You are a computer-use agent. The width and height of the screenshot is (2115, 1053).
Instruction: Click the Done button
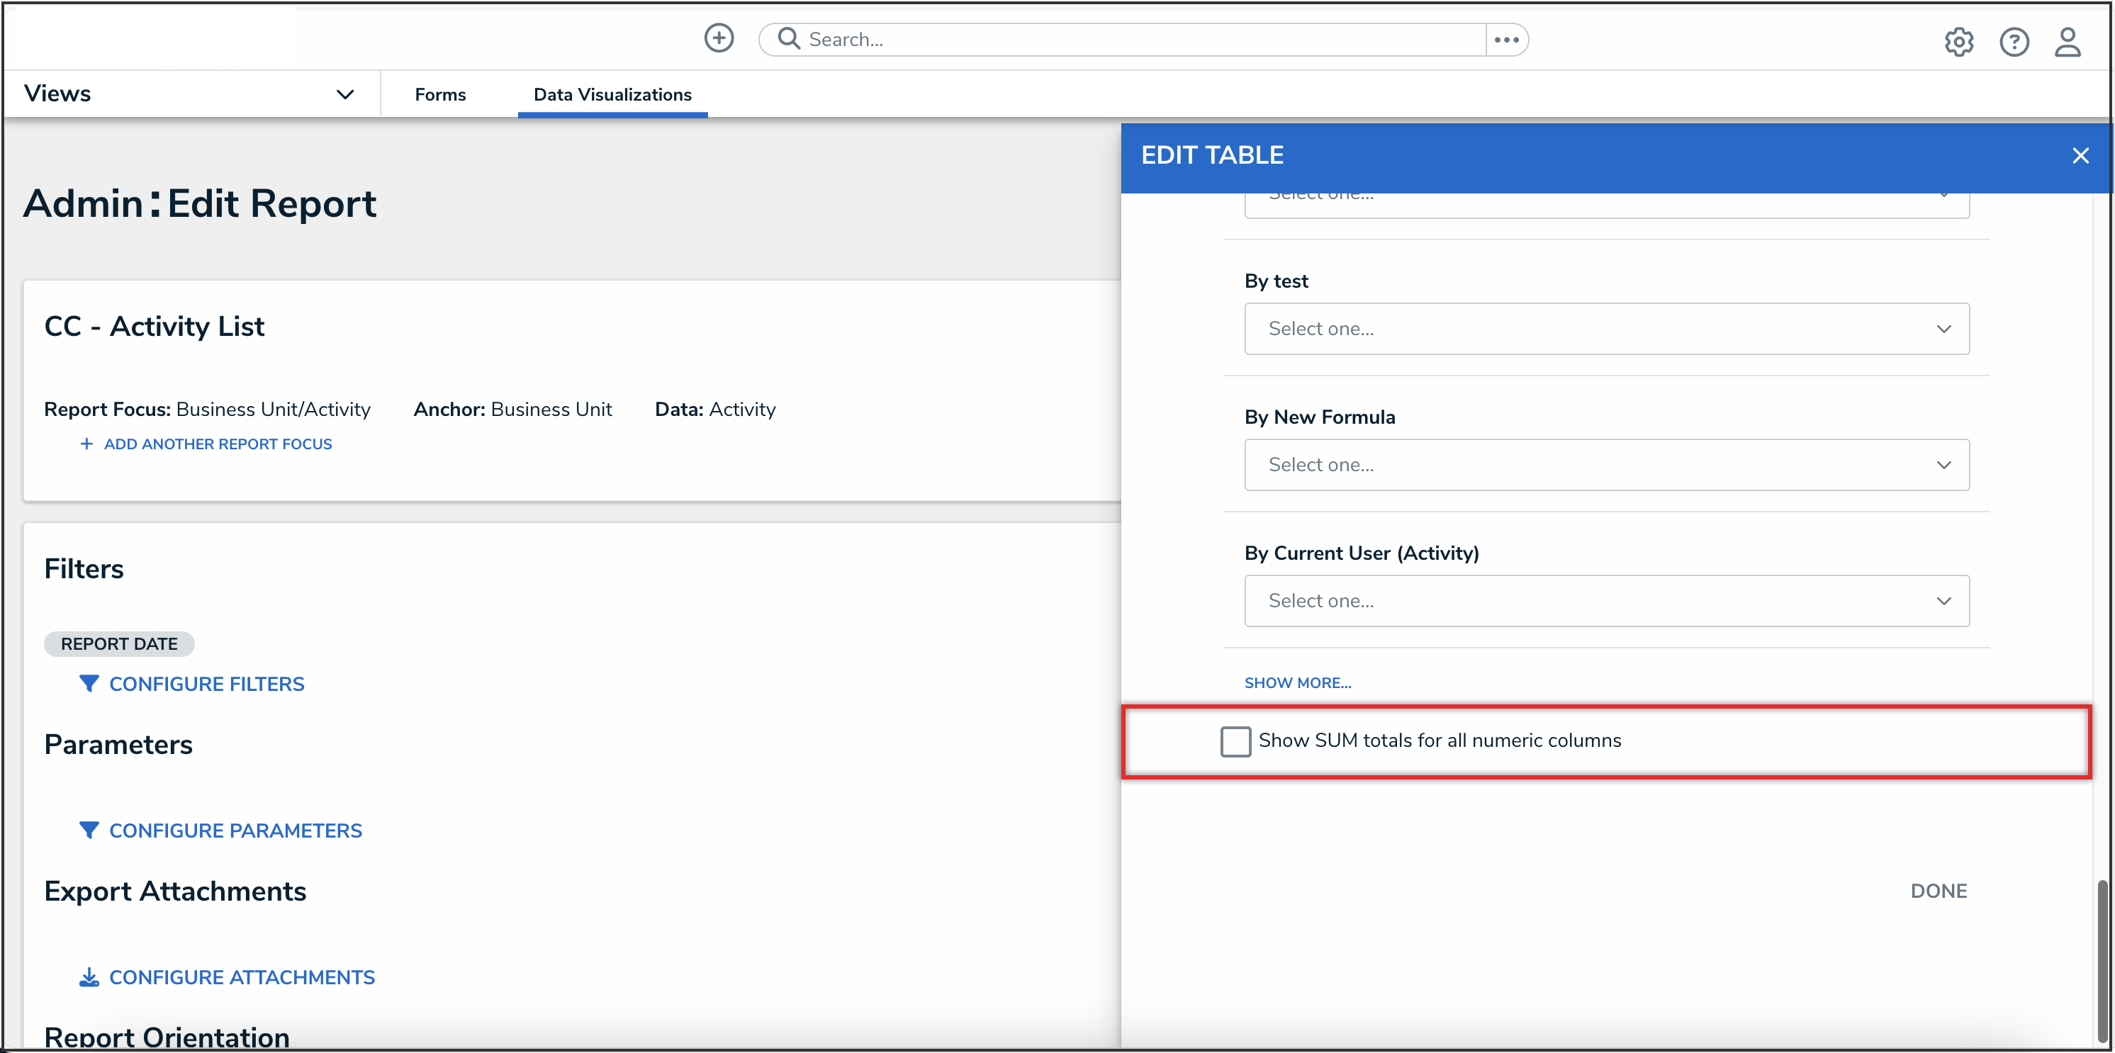coord(1938,891)
